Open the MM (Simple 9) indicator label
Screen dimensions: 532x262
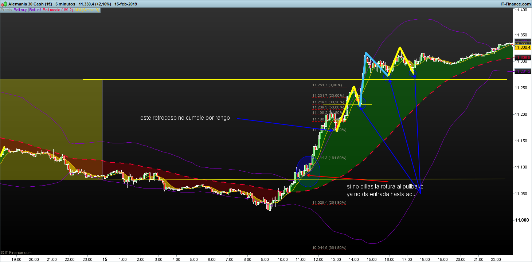[87, 10]
